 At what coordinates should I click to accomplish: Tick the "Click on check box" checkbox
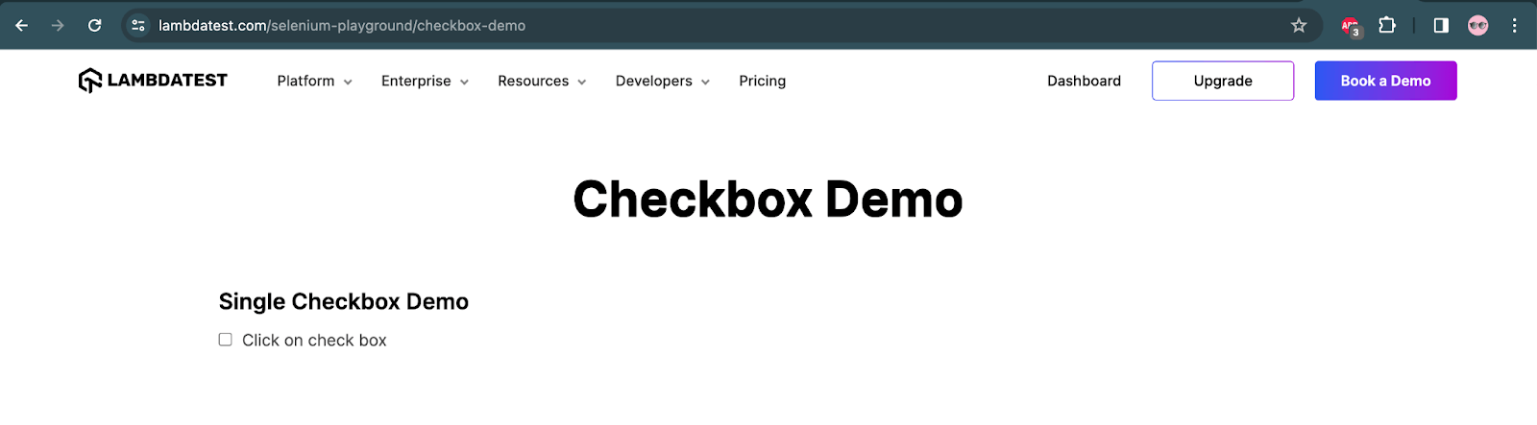pos(226,340)
